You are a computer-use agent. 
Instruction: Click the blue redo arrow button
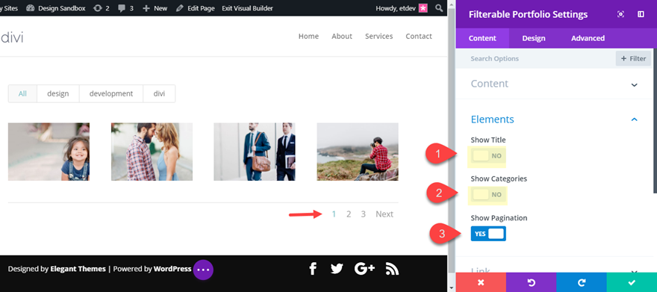582,282
